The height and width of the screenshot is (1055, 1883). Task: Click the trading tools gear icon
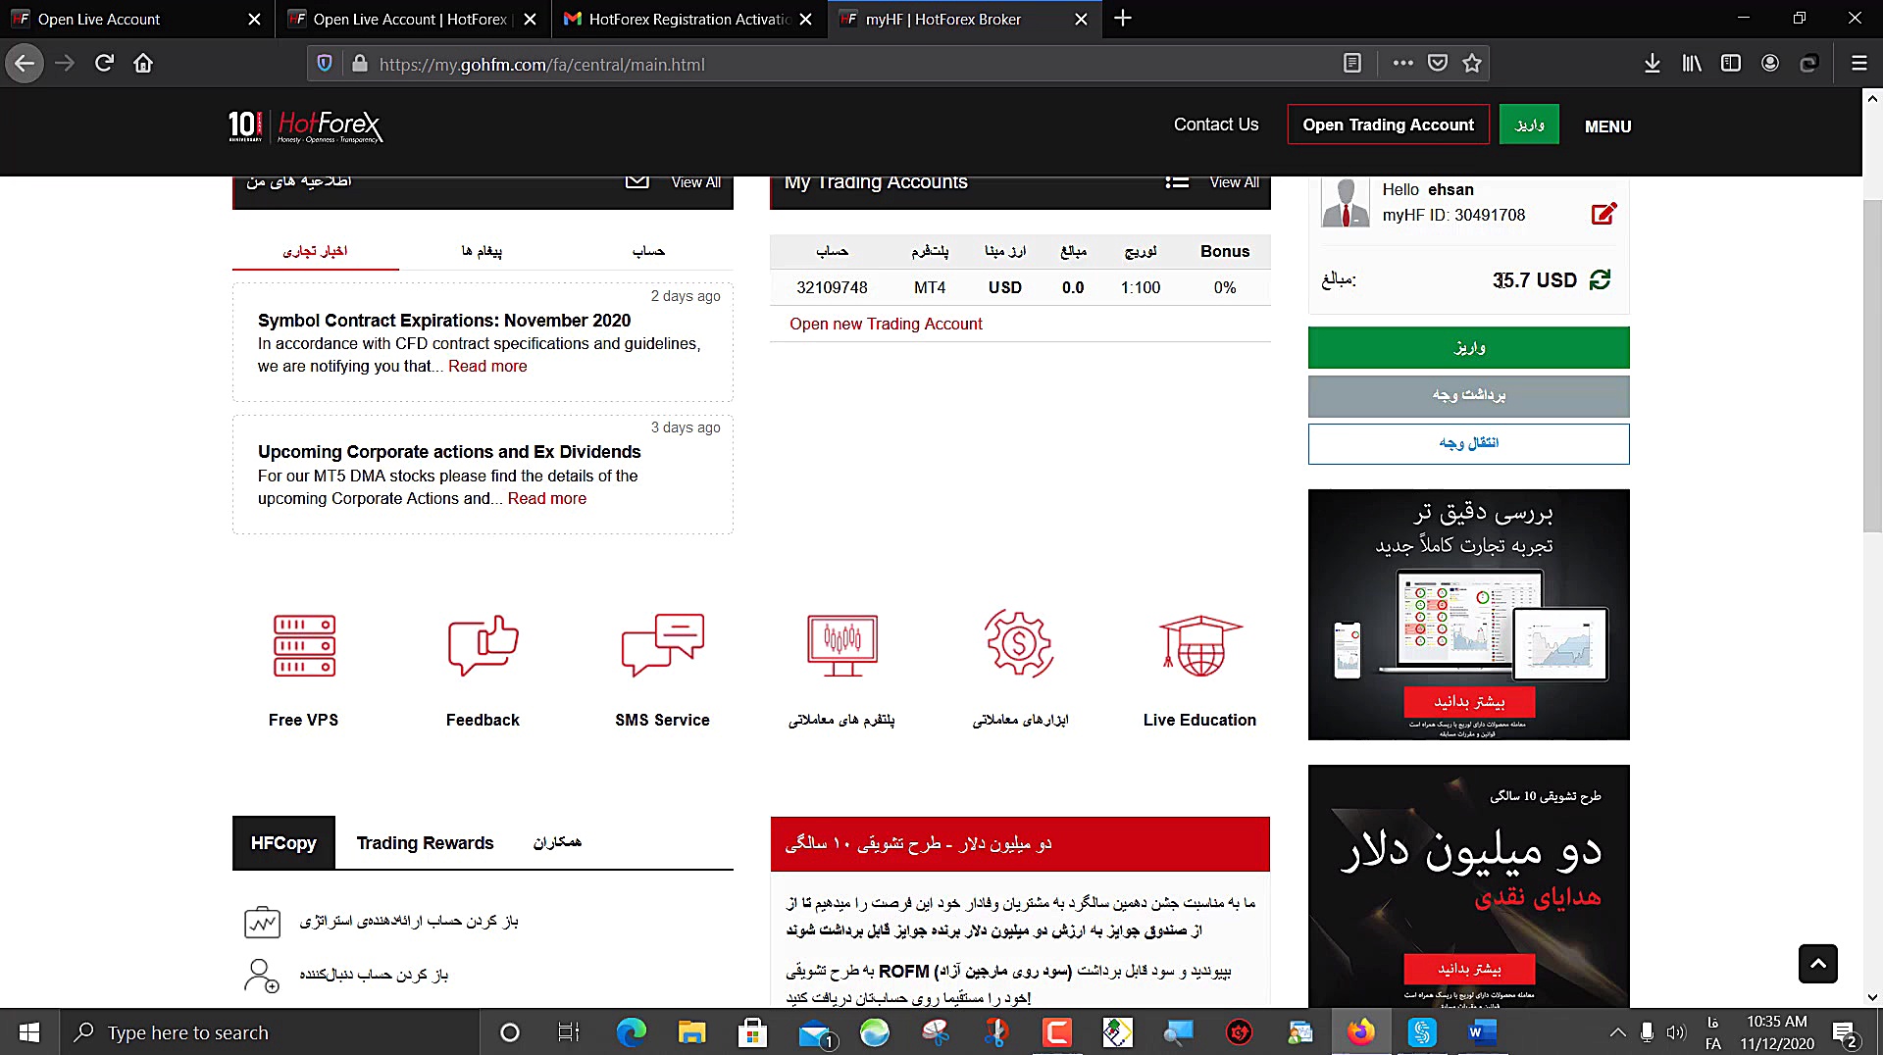1019,645
